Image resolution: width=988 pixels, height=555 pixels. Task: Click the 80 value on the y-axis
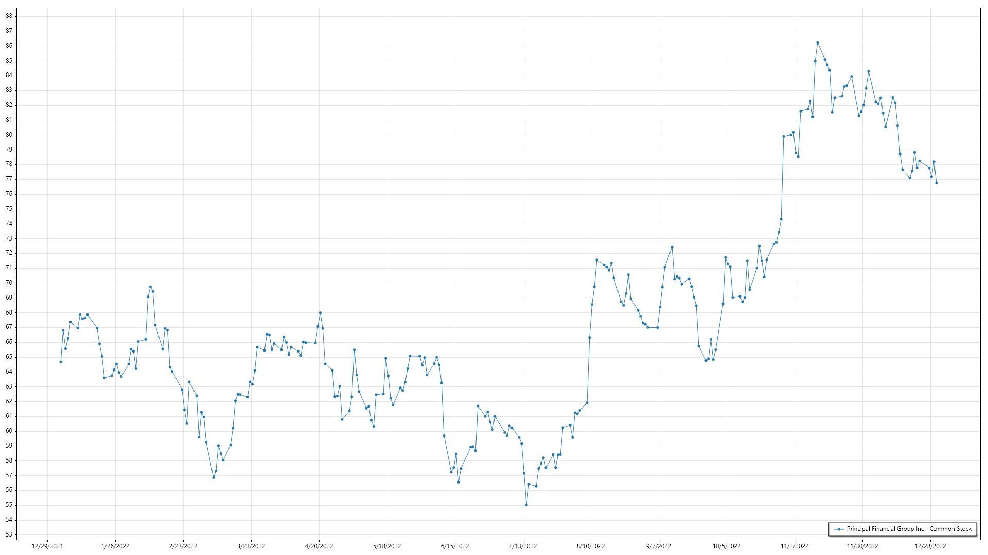pos(9,135)
